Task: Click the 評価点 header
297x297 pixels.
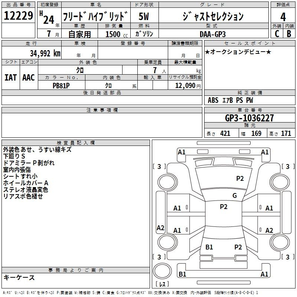Action: 283,5
